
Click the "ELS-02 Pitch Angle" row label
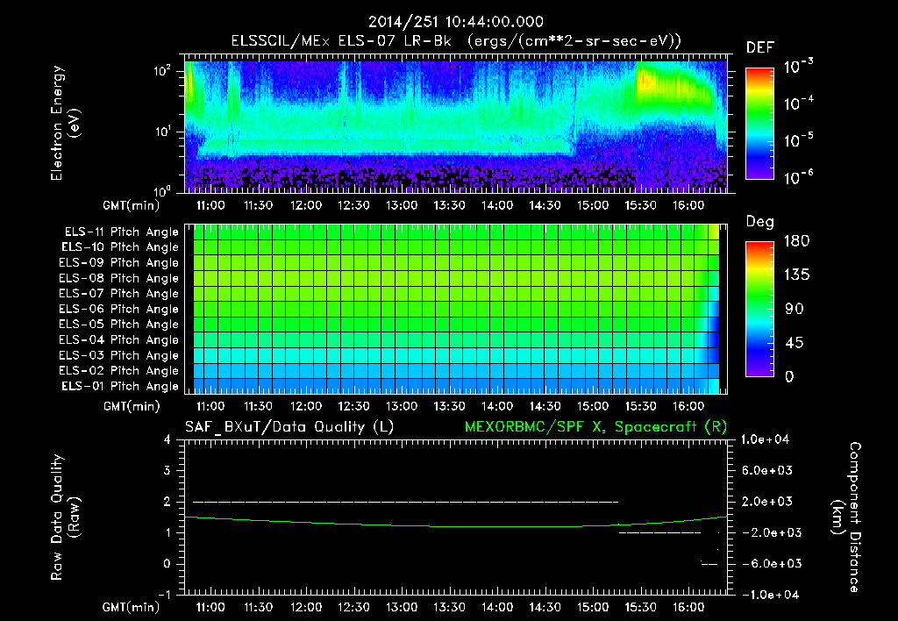(119, 371)
